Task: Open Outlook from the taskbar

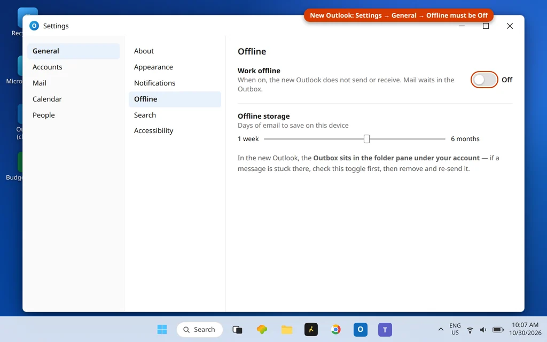Action: point(361,329)
